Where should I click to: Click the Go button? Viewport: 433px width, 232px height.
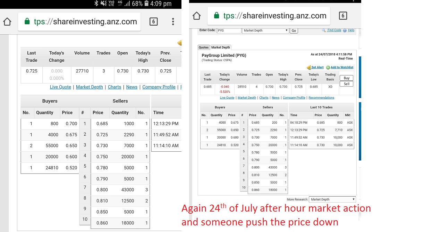294,31
